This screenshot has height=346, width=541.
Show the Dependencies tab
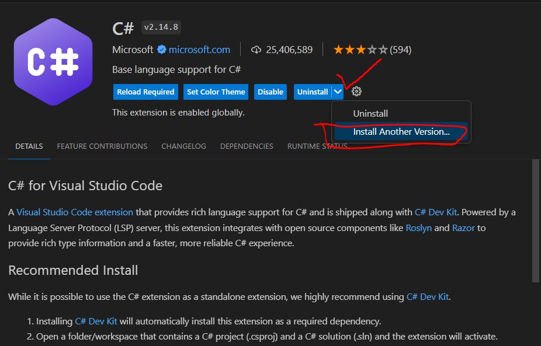247,146
